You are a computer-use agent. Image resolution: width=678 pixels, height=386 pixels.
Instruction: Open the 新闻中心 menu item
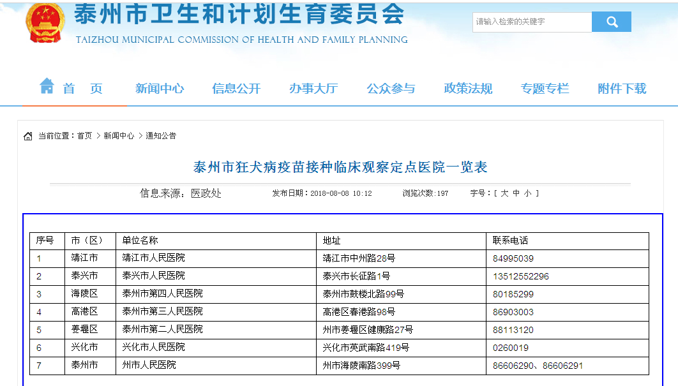tap(160, 89)
